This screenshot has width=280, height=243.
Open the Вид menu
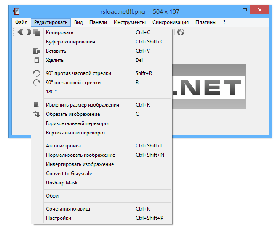pyautogui.click(x=78, y=22)
